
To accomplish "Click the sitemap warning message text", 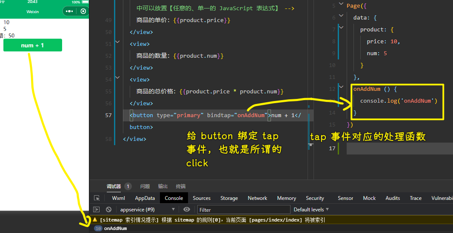I will pyautogui.click(x=212, y=220).
